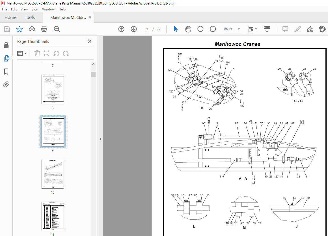The height and width of the screenshot is (236, 328).
Task: Click the total page count '217'
Action: (x=158, y=29)
